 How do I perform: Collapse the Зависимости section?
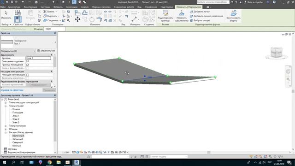[52, 55]
